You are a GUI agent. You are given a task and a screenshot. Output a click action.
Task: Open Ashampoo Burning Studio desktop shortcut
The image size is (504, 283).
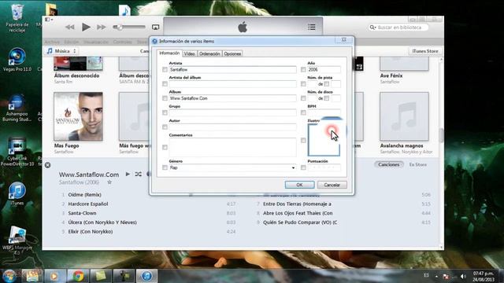coord(17,108)
